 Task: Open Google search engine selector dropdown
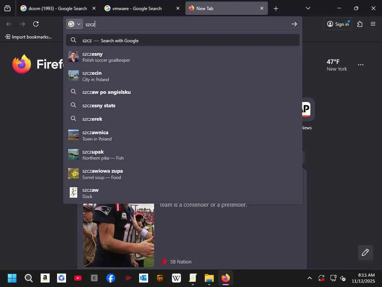[74, 24]
